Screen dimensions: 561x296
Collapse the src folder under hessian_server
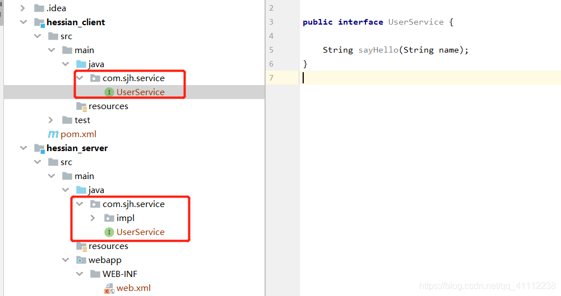[38, 162]
